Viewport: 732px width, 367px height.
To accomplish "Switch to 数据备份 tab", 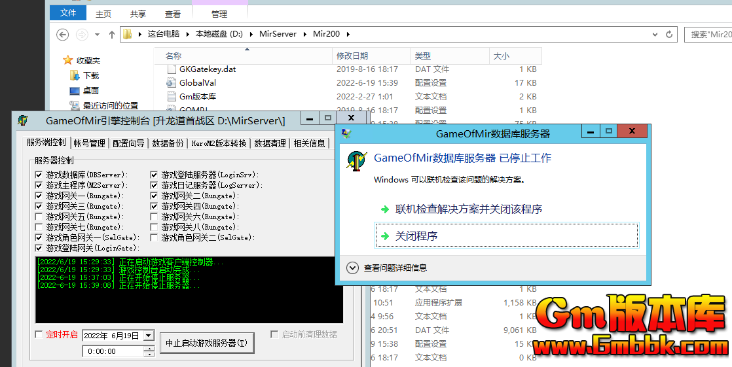I will coord(168,144).
